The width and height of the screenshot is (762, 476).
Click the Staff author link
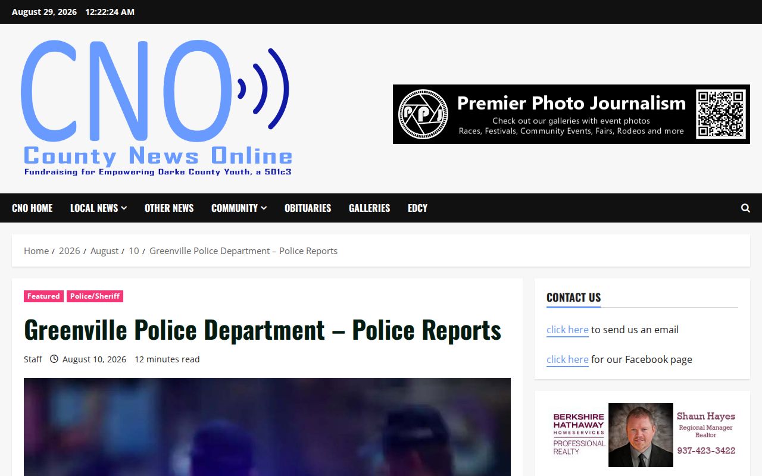33,359
